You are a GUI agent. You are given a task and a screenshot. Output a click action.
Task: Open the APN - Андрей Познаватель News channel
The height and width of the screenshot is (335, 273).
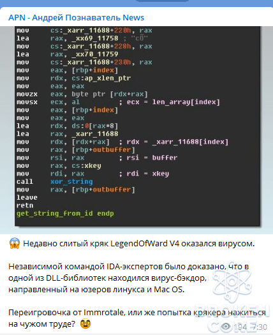(77, 17)
